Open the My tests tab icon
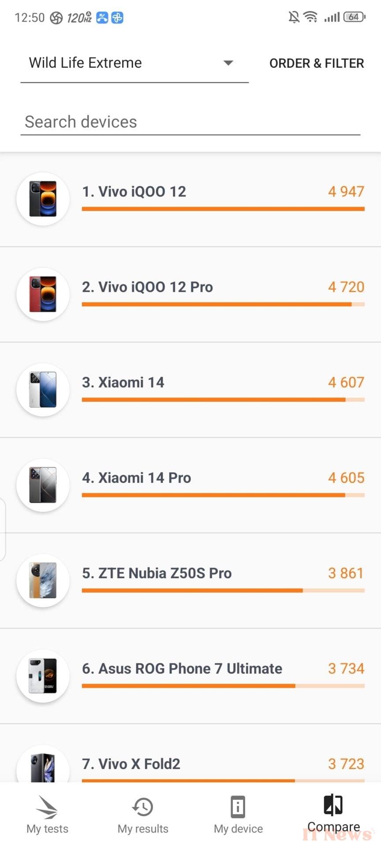Screen dimensions: 381x848 click(47, 808)
